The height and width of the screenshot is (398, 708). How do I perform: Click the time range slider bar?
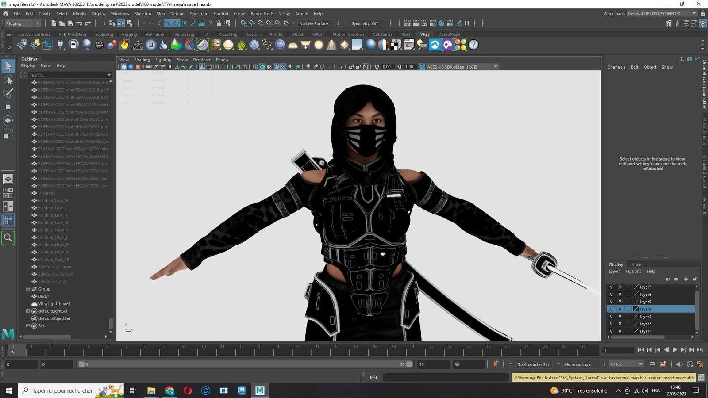pyautogui.click(x=245, y=364)
